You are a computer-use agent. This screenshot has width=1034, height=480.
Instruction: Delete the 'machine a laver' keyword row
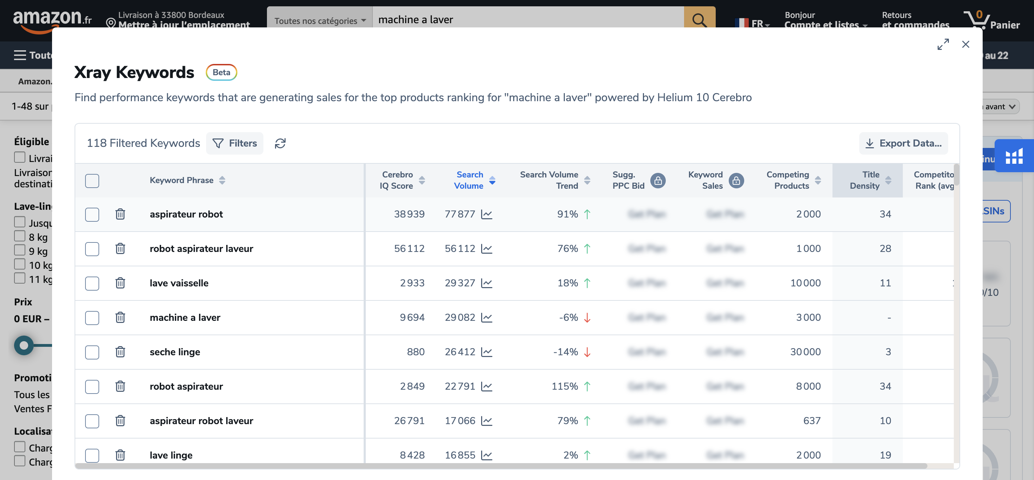click(x=120, y=318)
